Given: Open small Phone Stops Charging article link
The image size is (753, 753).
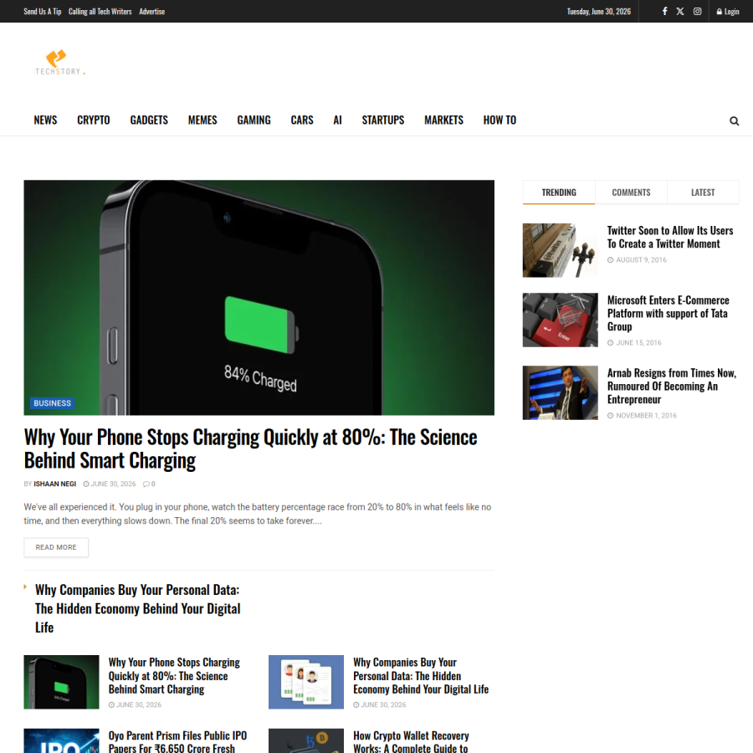Looking at the screenshot, I should pyautogui.click(x=174, y=676).
